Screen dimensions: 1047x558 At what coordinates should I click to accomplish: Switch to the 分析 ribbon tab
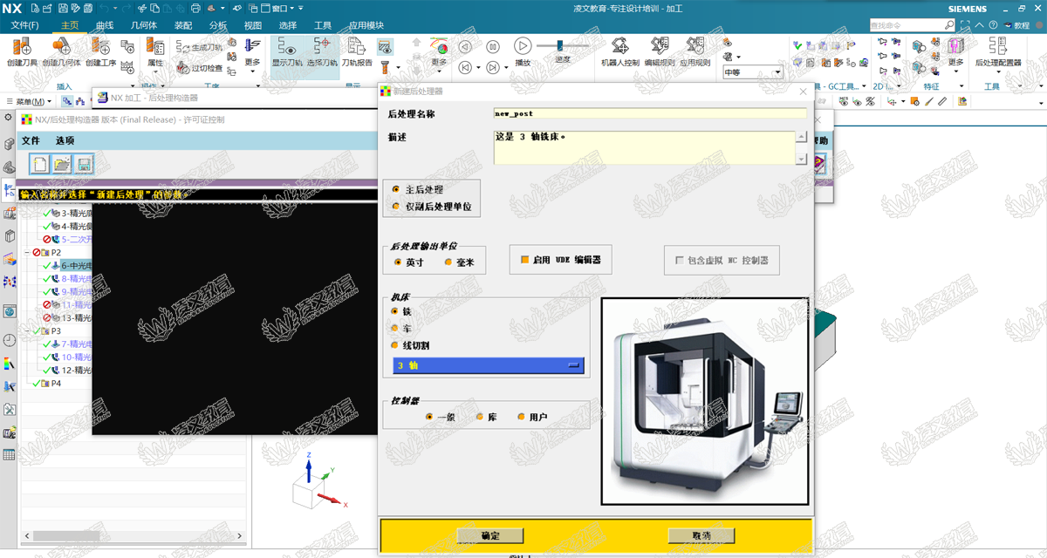[x=218, y=25]
